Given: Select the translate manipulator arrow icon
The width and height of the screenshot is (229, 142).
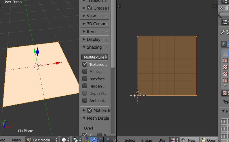Looking at the screenshot, I should coord(93,140).
